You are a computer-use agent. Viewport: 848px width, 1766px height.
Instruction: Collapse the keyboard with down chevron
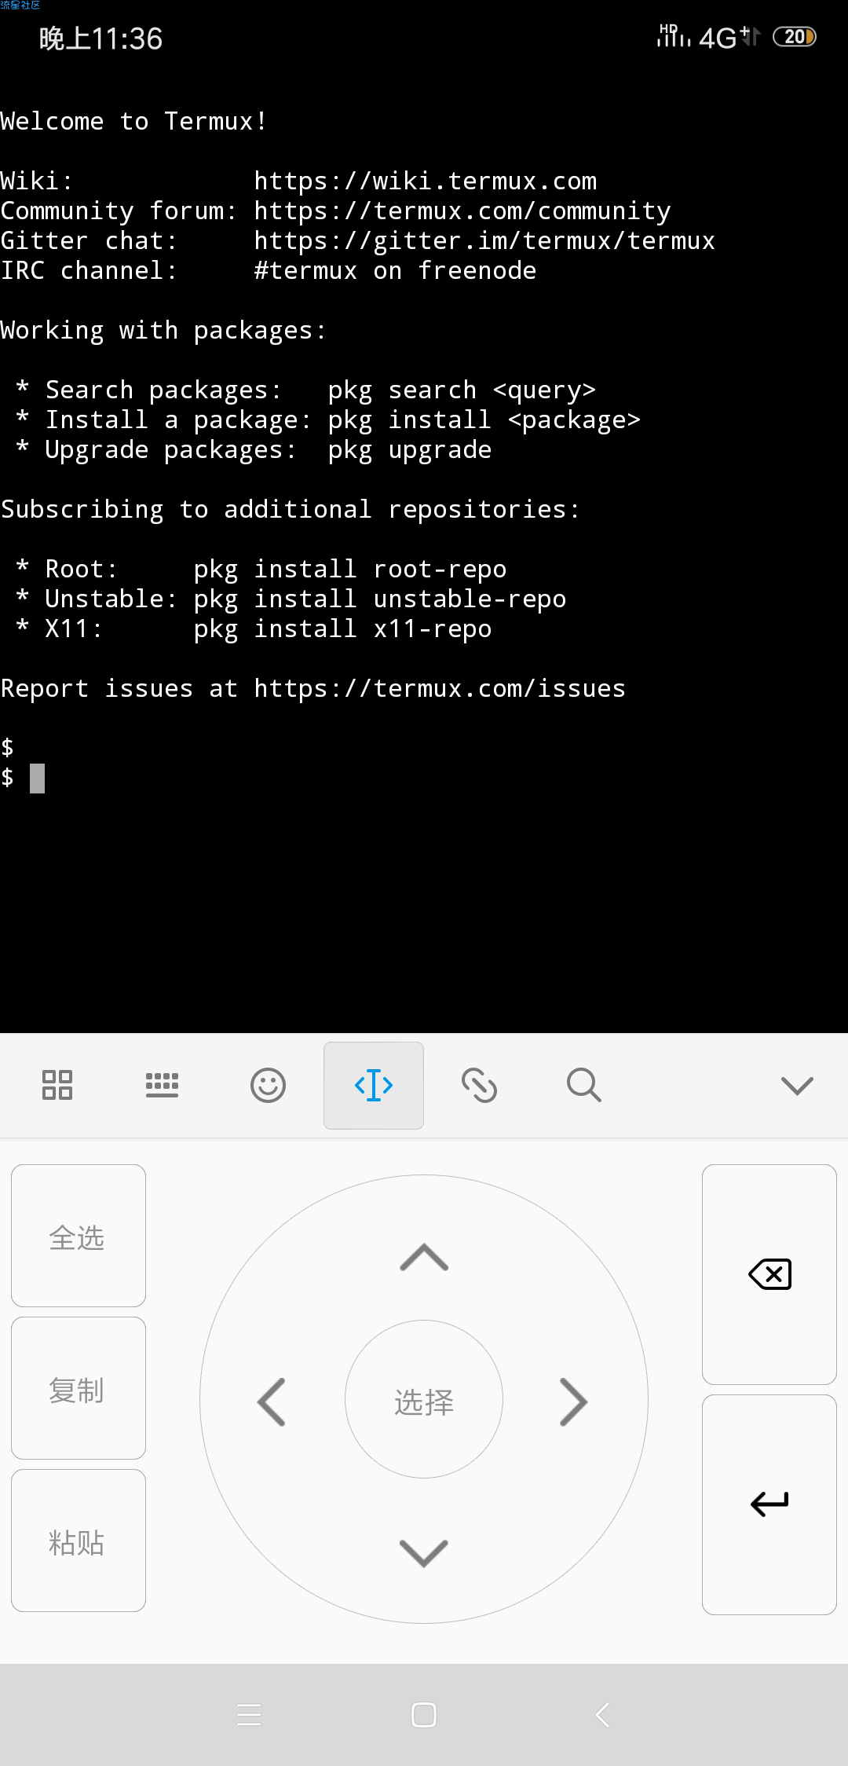coord(797,1086)
